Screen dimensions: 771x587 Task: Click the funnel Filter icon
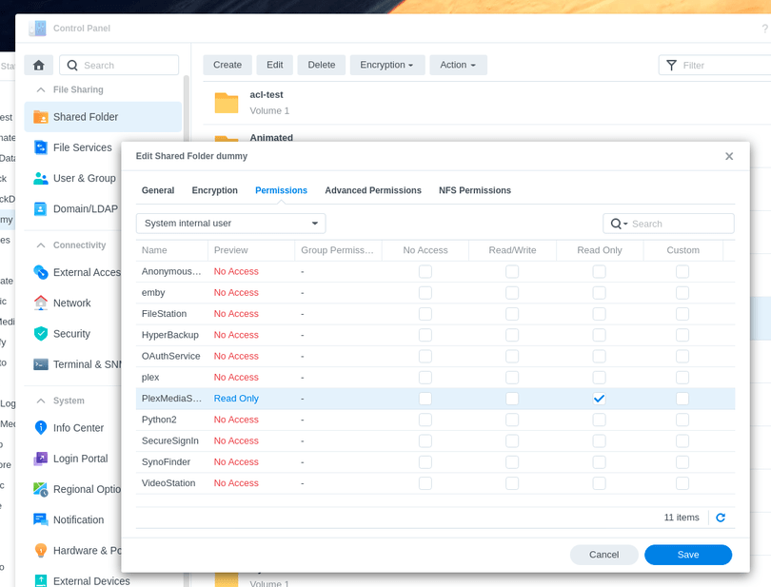[x=671, y=65]
